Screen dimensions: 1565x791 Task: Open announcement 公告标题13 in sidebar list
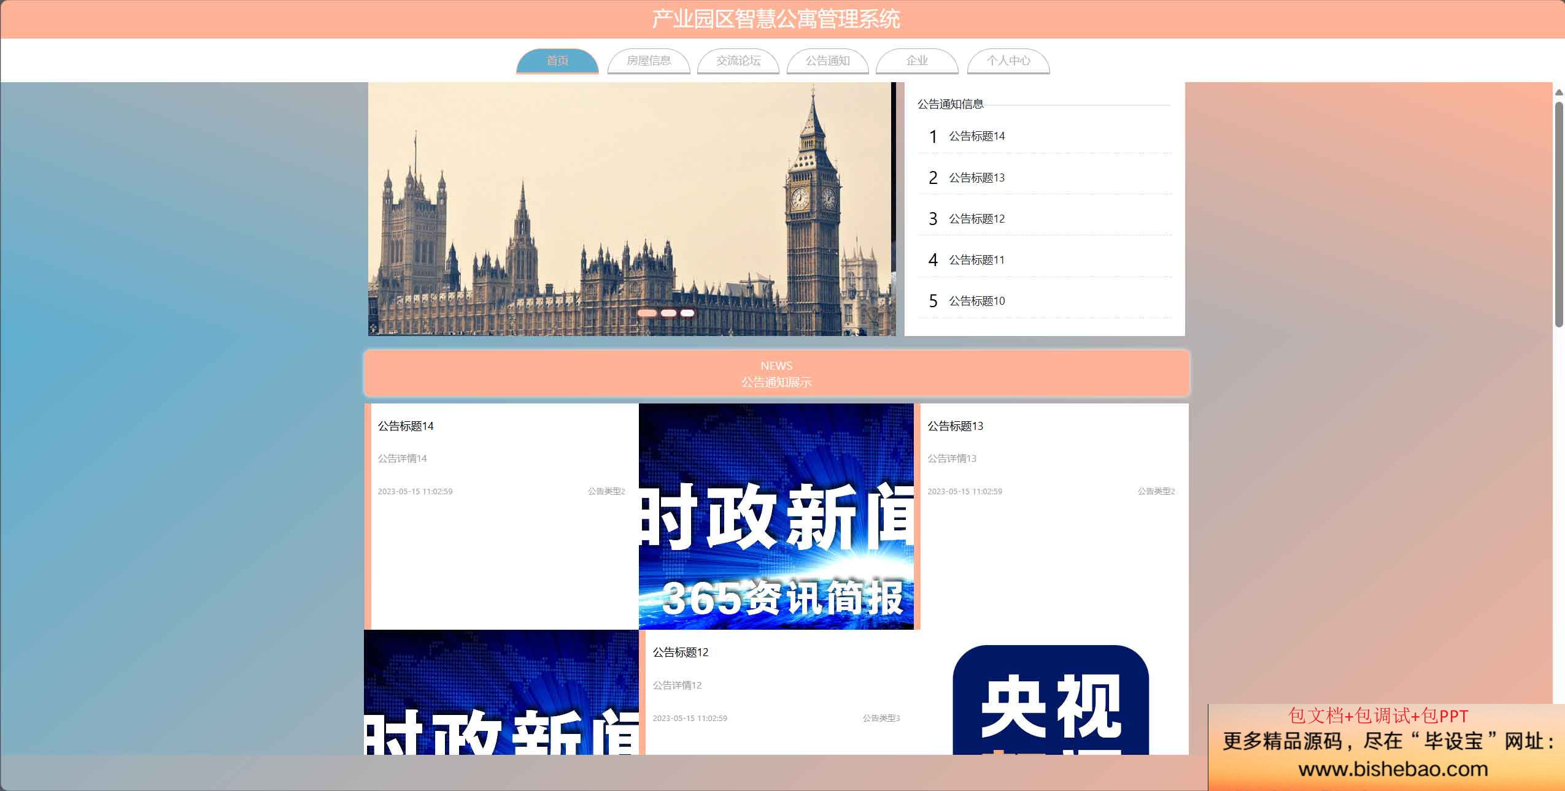[977, 178]
